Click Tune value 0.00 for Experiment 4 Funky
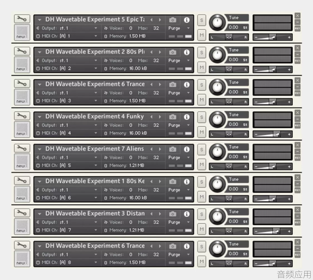This screenshot has width=313, height=280. (x=233, y=124)
